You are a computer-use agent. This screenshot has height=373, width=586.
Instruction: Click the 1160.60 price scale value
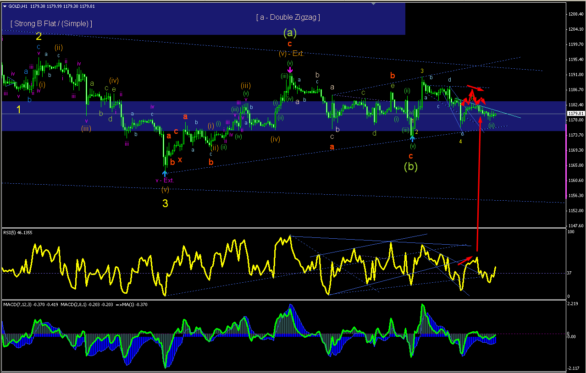tap(576, 181)
